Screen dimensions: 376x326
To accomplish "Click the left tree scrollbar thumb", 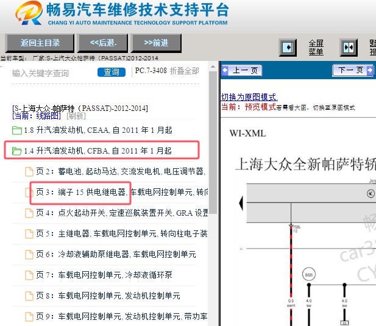I will (x=213, y=143).
